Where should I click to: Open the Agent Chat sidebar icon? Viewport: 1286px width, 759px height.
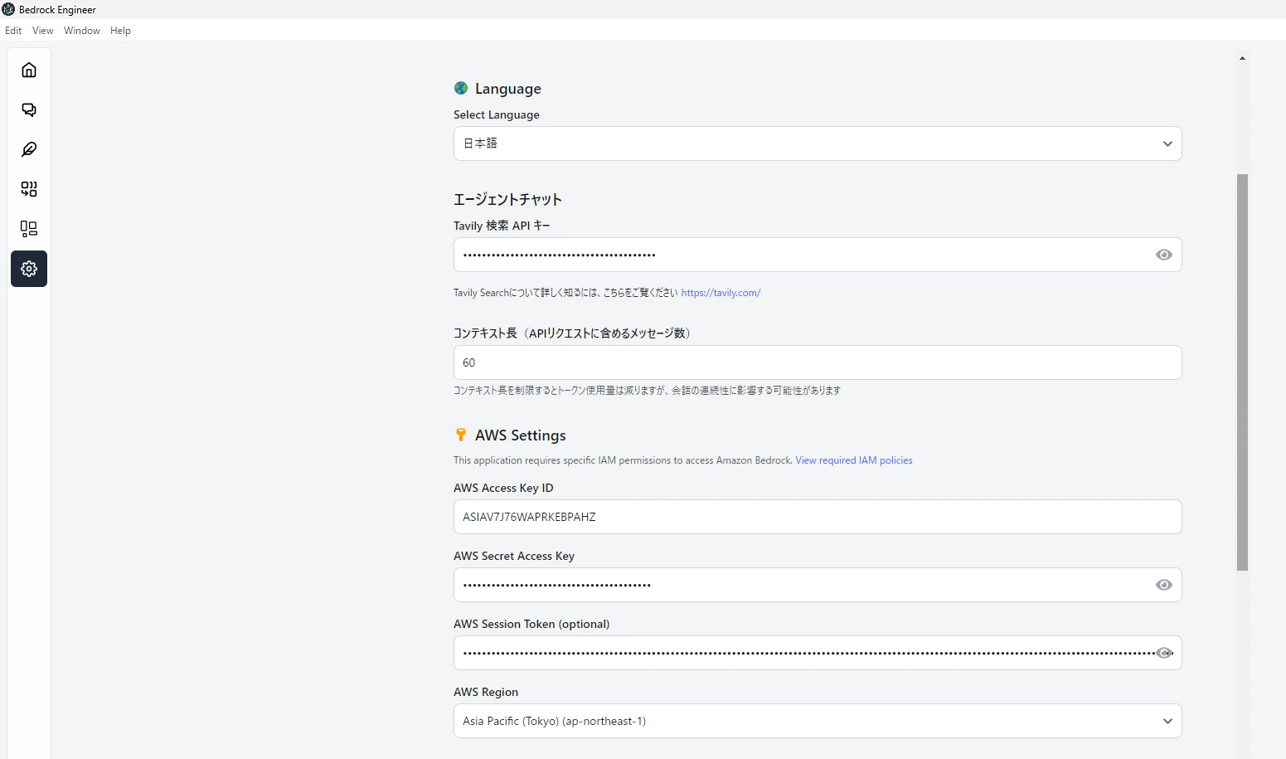point(29,109)
